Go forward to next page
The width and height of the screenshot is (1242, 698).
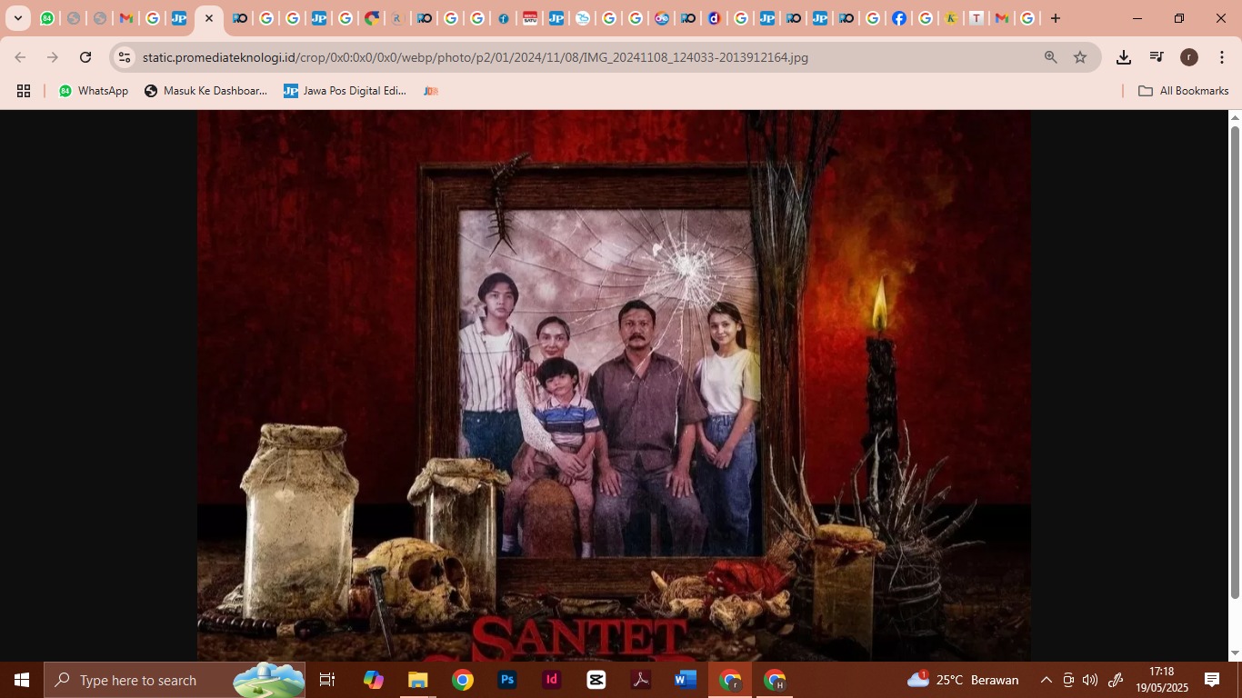[53, 57]
